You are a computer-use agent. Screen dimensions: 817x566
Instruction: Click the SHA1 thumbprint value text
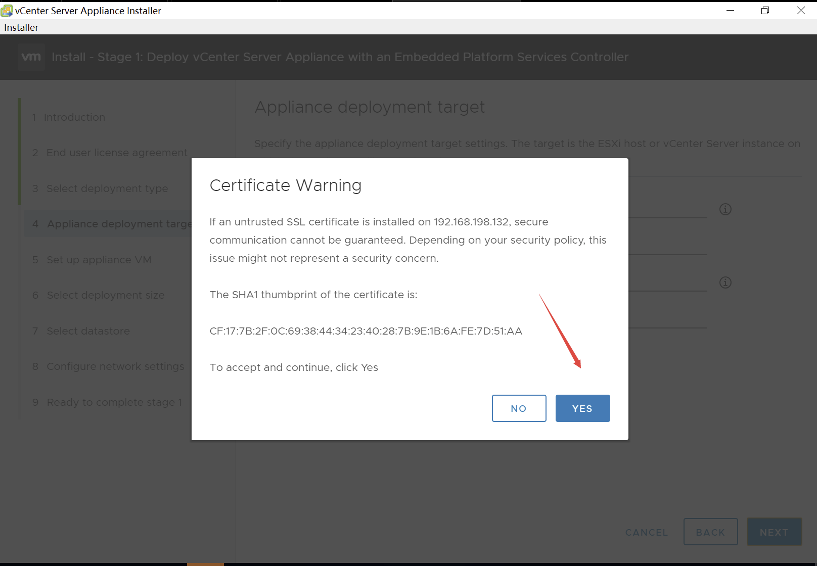click(x=366, y=331)
